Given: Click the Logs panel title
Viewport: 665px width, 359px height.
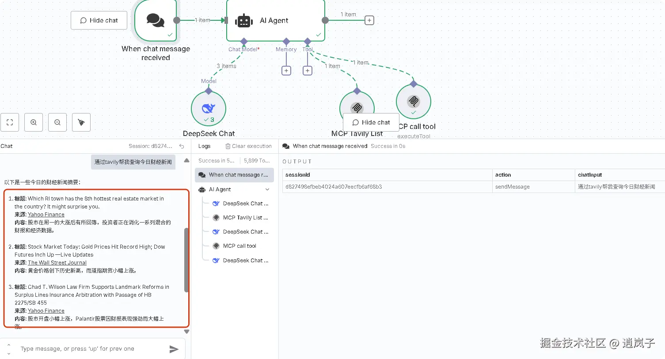Looking at the screenshot, I should tap(204, 146).
